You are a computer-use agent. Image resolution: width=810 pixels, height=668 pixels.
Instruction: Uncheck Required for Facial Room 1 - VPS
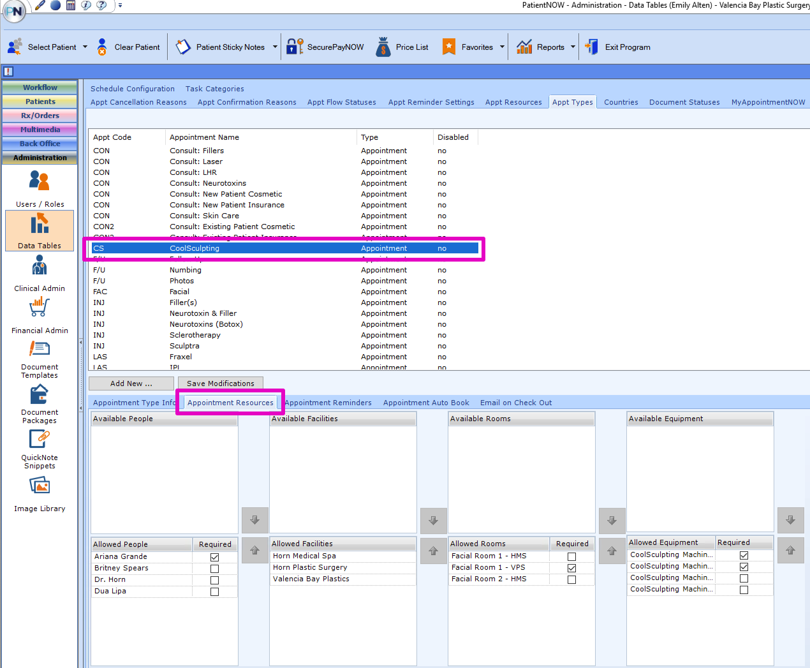pos(571,568)
